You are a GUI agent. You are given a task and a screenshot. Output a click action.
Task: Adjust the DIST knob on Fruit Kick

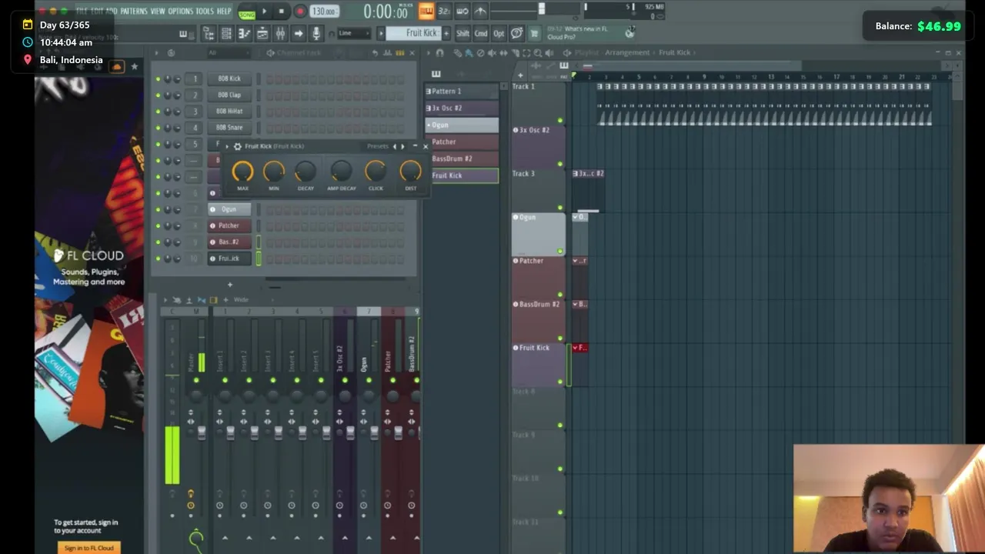click(x=410, y=172)
